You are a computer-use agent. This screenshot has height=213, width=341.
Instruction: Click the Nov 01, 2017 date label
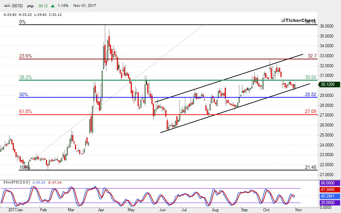[85, 6]
